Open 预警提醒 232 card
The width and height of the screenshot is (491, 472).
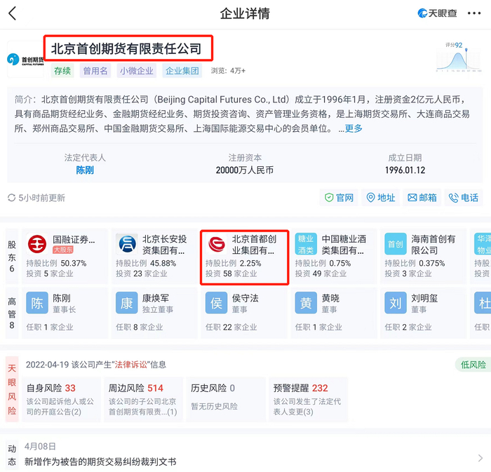308,400
